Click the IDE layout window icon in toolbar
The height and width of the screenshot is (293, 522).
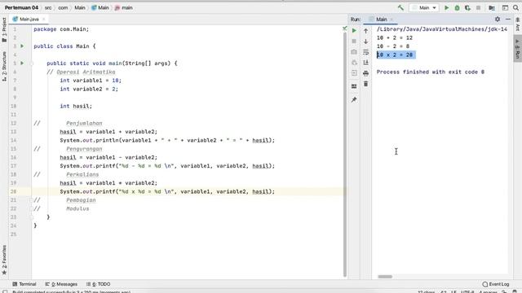[505, 7]
